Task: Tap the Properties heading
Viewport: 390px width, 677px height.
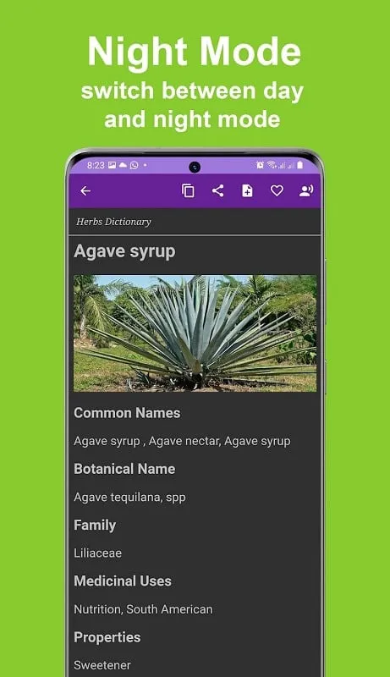Action: click(x=107, y=637)
